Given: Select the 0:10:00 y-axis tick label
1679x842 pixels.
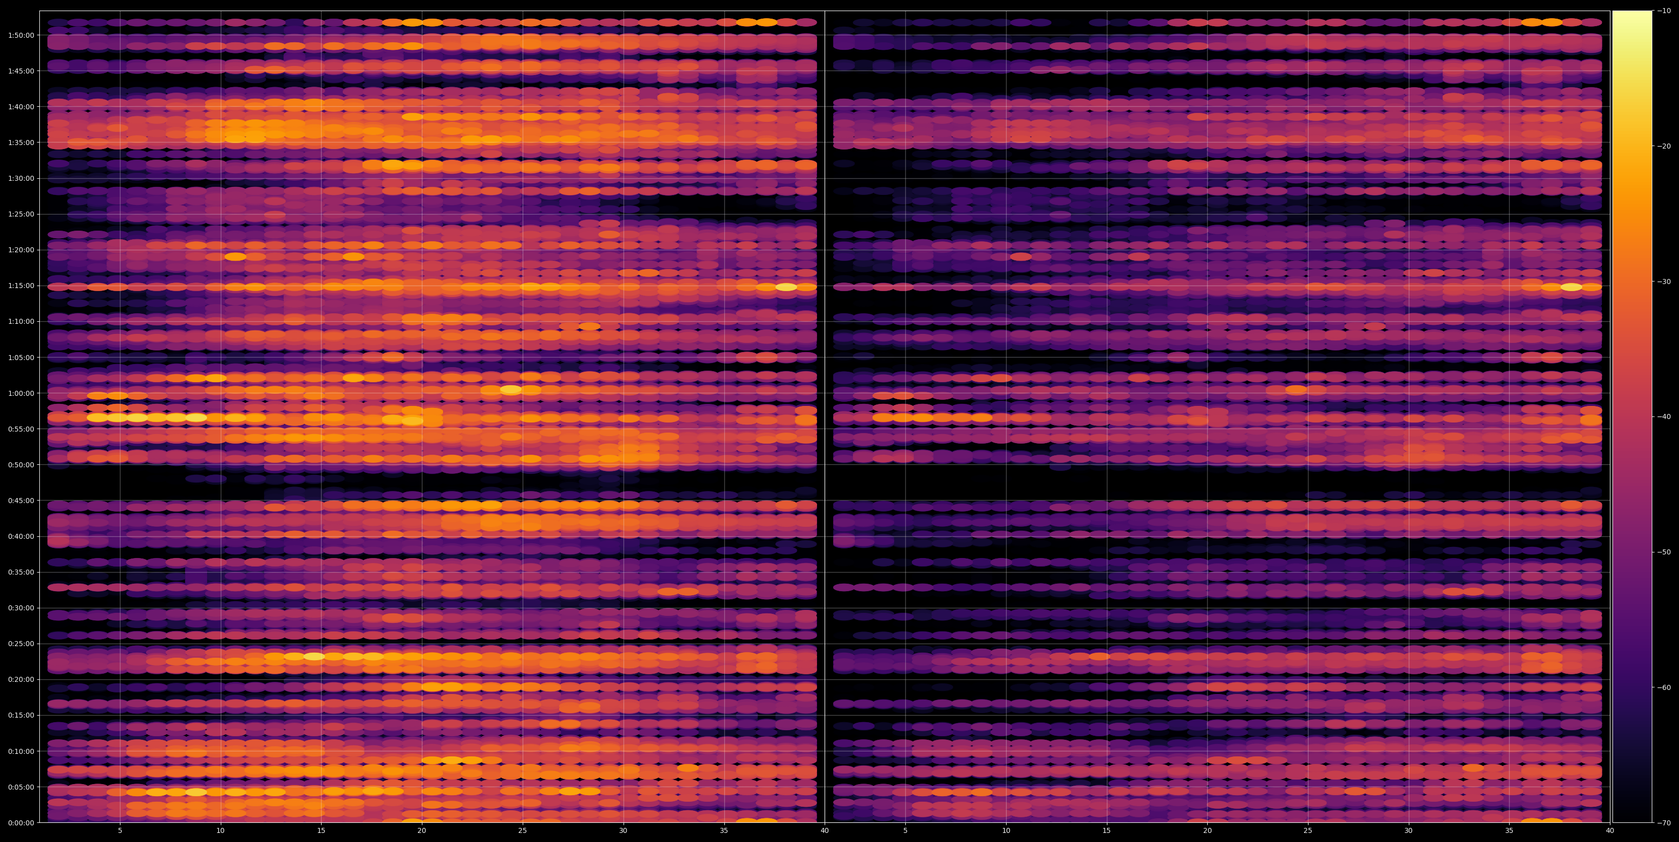Looking at the screenshot, I should (x=22, y=751).
